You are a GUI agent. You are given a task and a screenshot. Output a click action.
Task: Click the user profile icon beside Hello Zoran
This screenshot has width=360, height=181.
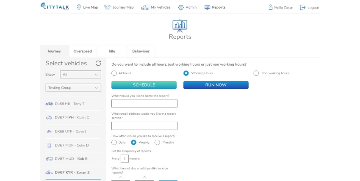click(270, 7)
